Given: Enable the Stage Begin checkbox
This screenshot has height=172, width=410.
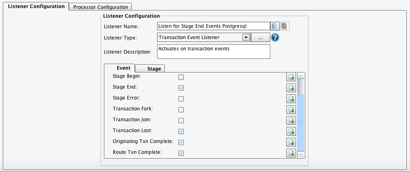Looking at the screenshot, I should pyautogui.click(x=181, y=77).
